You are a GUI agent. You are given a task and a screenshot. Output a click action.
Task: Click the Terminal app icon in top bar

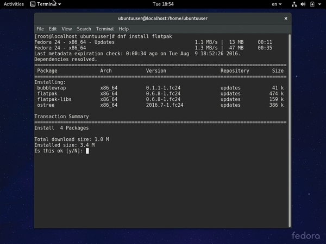[33, 4]
